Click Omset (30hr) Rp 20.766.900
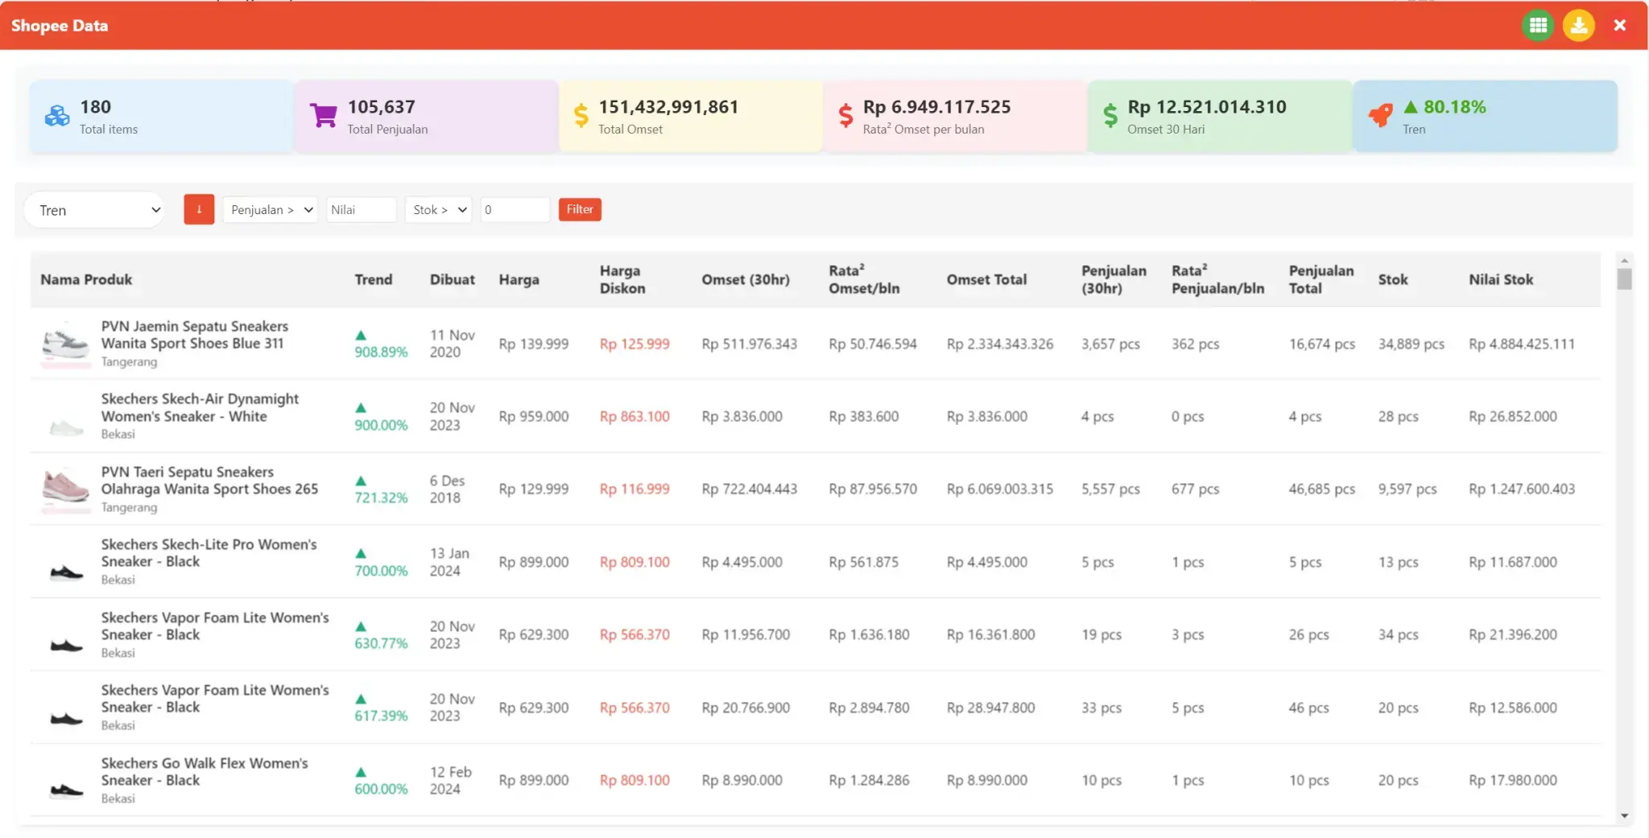This screenshot has height=838, width=1649. click(x=746, y=708)
